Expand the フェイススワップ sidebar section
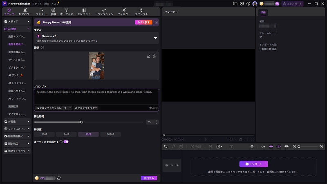Image resolution: width=327 pixels, height=184 pixels. pyautogui.click(x=17, y=129)
